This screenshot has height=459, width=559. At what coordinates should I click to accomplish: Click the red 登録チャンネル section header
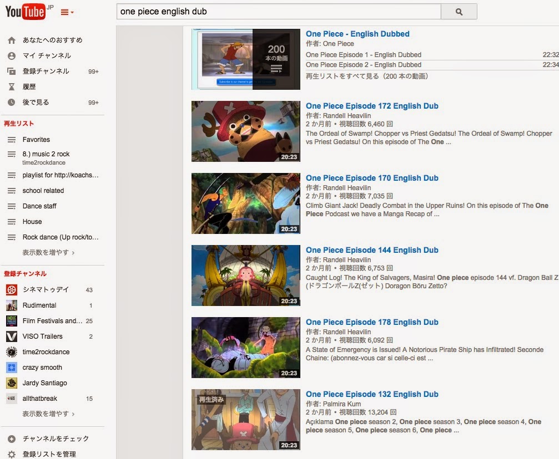25,274
